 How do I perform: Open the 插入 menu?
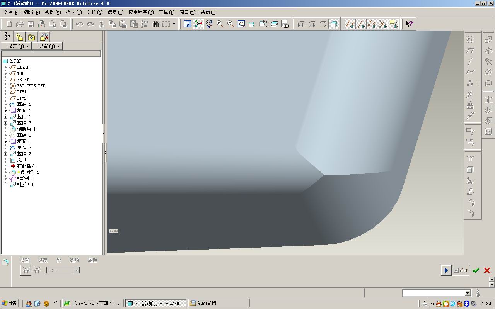[73, 12]
